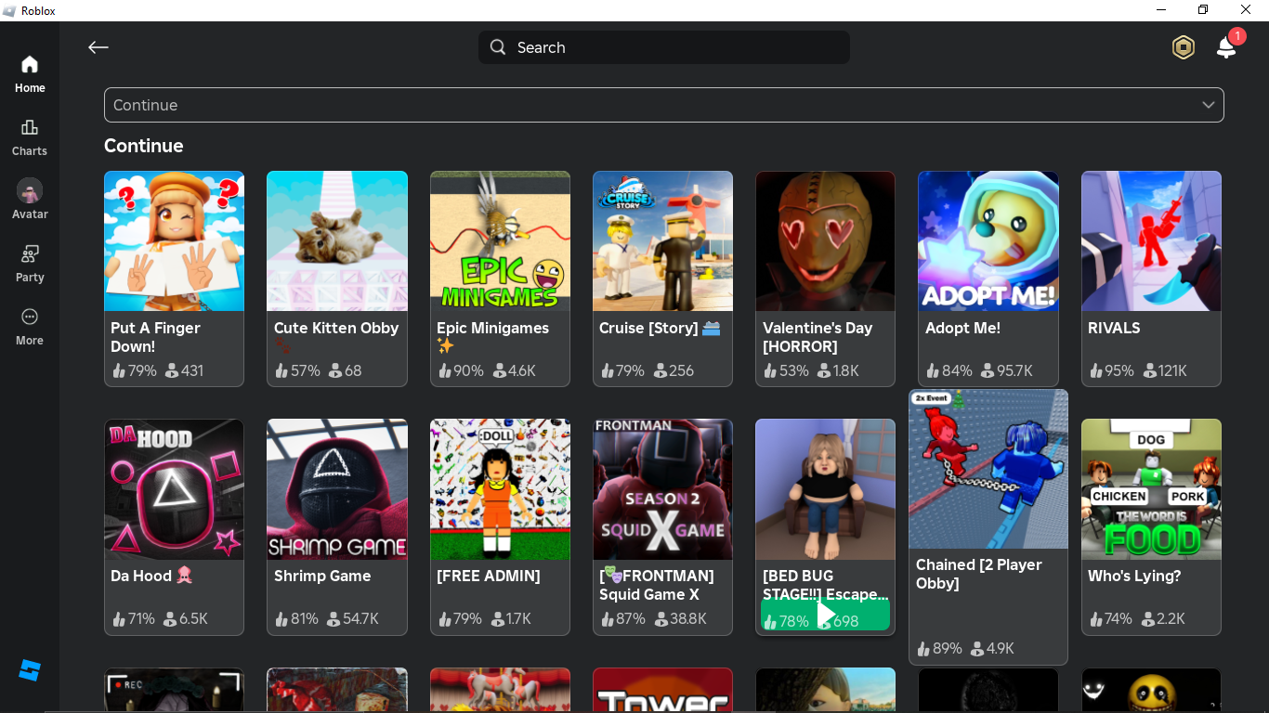
Task: Click the search magnifier icon
Action: [499, 47]
